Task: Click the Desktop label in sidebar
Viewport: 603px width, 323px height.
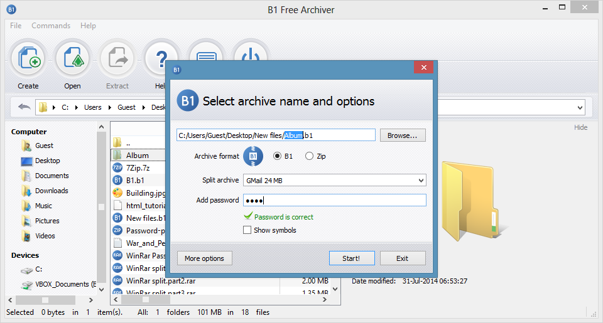Action: pos(48,161)
